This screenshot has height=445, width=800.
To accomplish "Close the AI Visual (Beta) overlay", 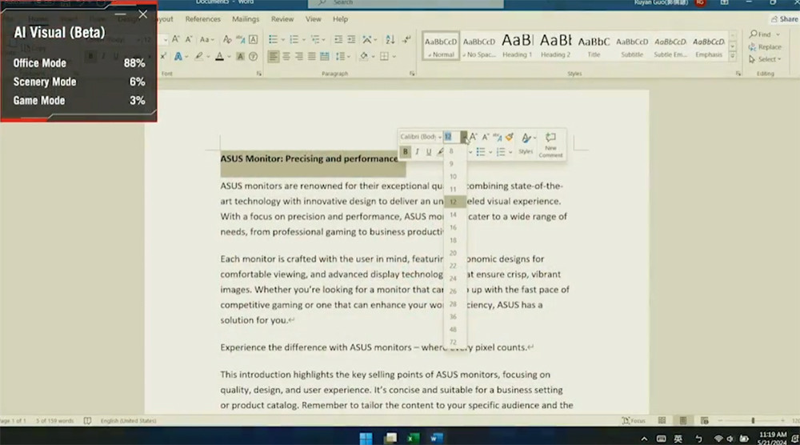I will click(x=143, y=14).
